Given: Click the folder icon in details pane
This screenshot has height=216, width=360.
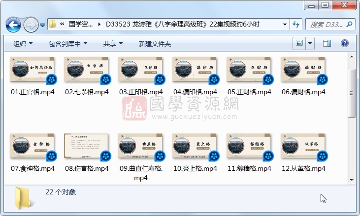Looking at the screenshot, I should 24,198.
